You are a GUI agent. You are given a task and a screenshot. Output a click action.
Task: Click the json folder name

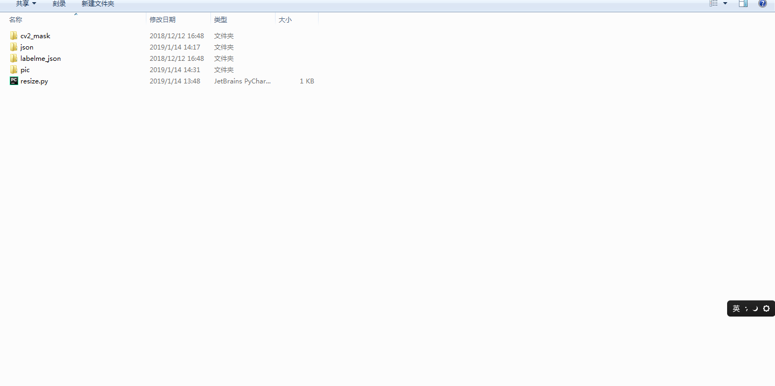click(x=27, y=47)
